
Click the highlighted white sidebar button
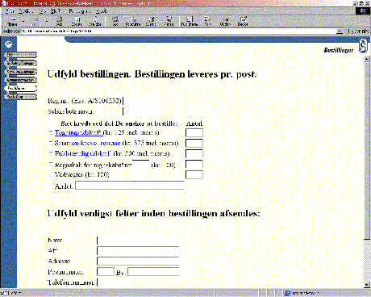(x=21, y=88)
